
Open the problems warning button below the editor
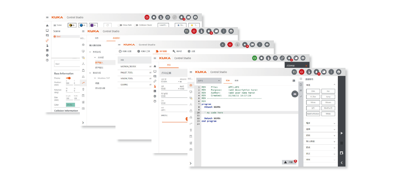tap(289, 162)
